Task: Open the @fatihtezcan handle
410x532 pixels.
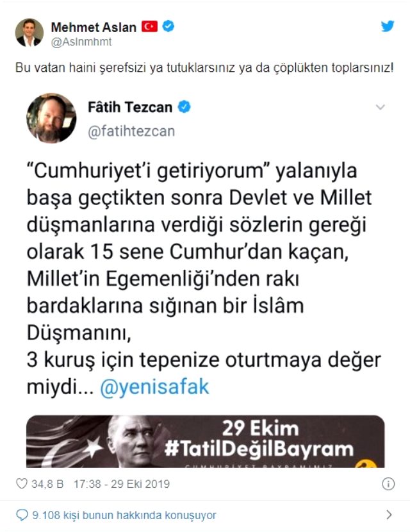Action: click(131, 131)
